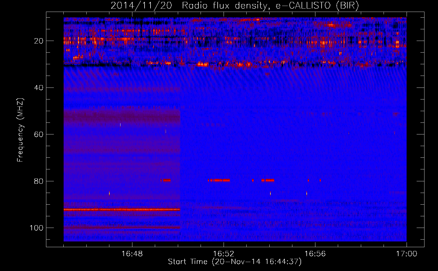Click the 100 frequency tick label
The width and height of the screenshot is (438, 271).
click(37, 228)
